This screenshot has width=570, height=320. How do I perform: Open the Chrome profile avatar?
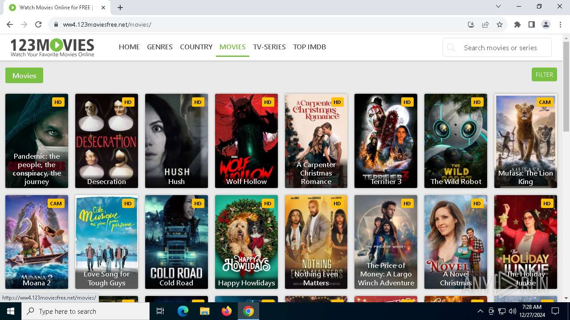point(546,24)
